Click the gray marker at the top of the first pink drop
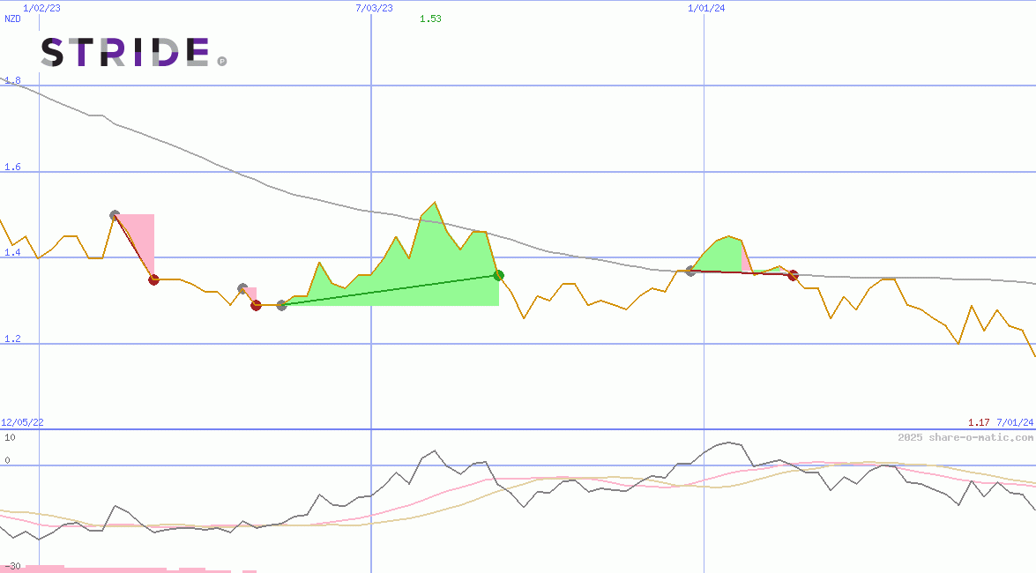 pos(115,215)
